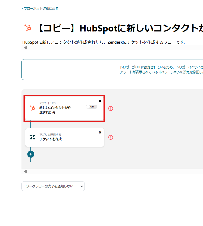Click the scroll-left arrow below the flow canvas
This screenshot has height=226, width=203.
click(26, 171)
